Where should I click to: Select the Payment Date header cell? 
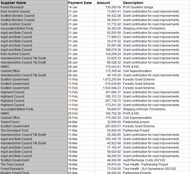point(80,3)
